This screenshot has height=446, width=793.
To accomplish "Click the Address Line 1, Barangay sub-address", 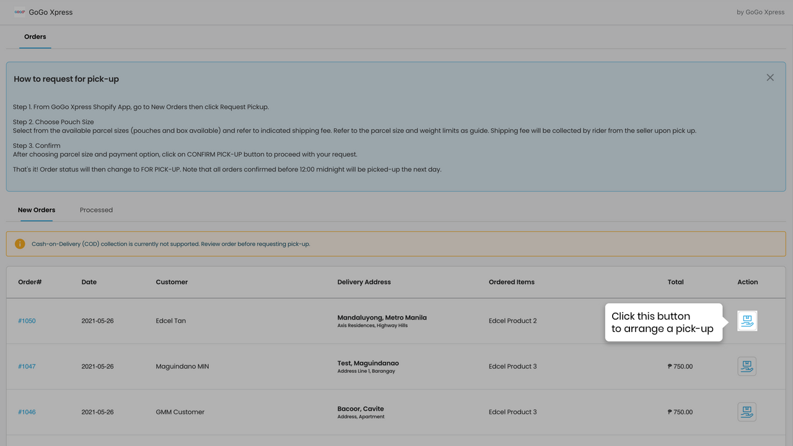I will [x=366, y=371].
